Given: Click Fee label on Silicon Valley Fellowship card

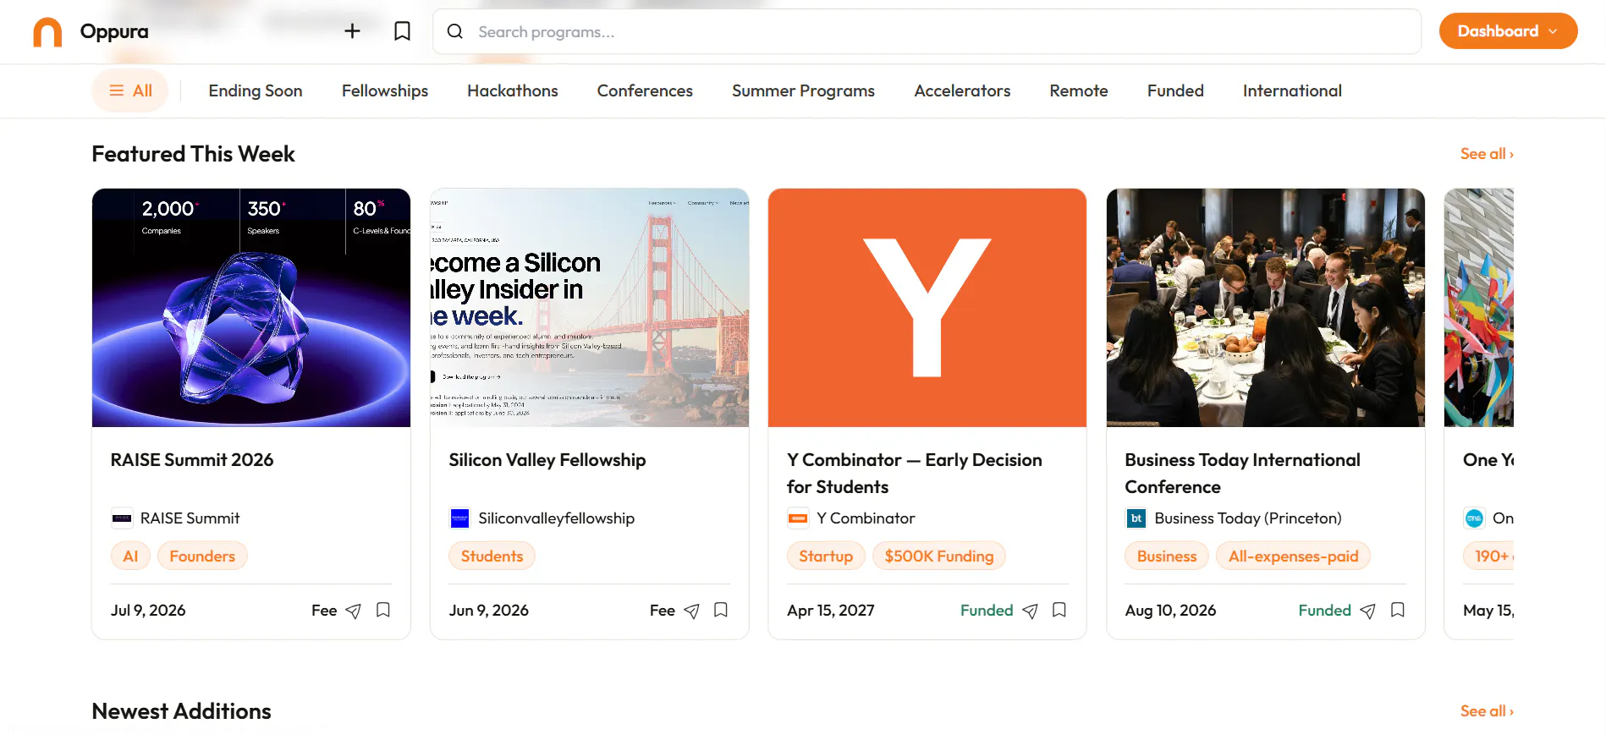Looking at the screenshot, I should point(663,611).
